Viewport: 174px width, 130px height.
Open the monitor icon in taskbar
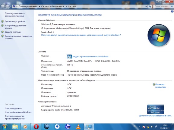click(47, 127)
